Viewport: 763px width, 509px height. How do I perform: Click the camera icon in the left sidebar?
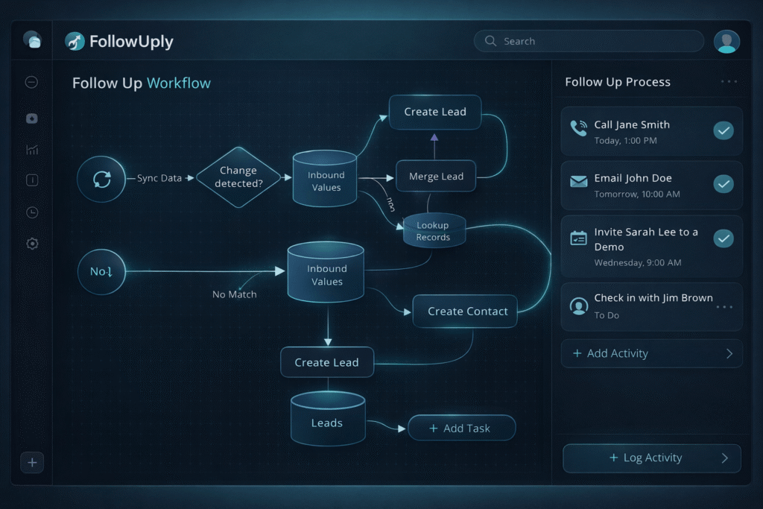(31, 118)
